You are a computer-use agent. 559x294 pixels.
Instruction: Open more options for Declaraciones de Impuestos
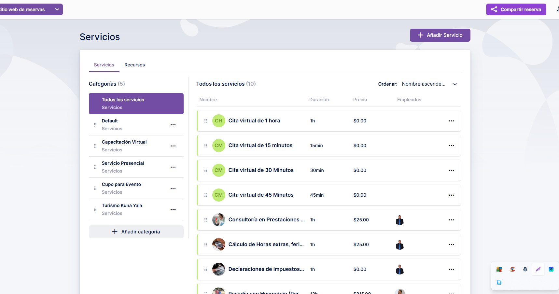pos(451,269)
